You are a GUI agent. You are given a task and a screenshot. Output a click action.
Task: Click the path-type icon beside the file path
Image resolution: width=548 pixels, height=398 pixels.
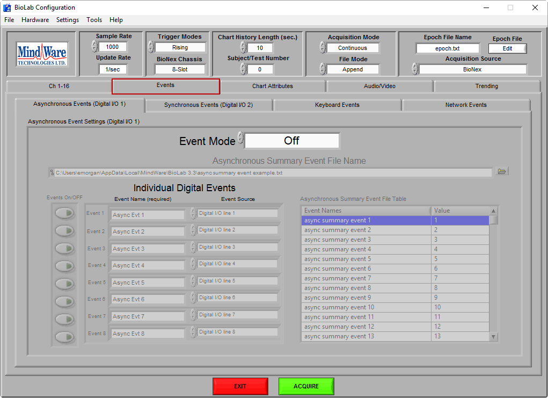tap(52, 172)
